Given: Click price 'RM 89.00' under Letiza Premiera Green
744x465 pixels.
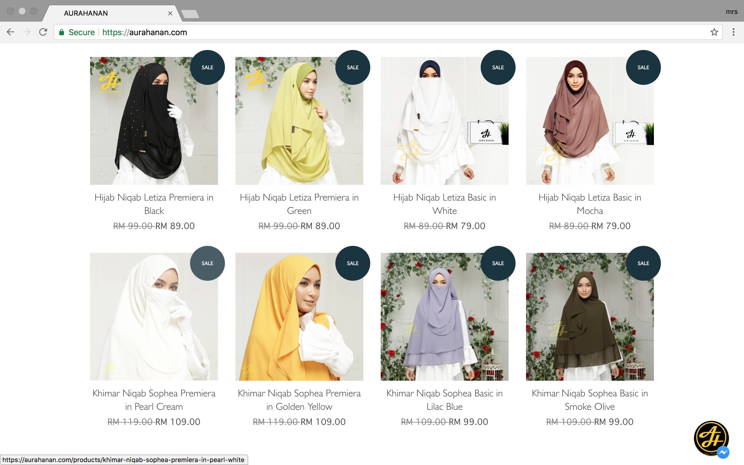Looking at the screenshot, I should (320, 226).
